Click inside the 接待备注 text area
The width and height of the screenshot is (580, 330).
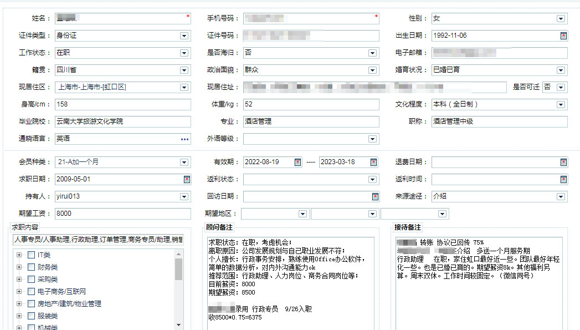coord(479,283)
